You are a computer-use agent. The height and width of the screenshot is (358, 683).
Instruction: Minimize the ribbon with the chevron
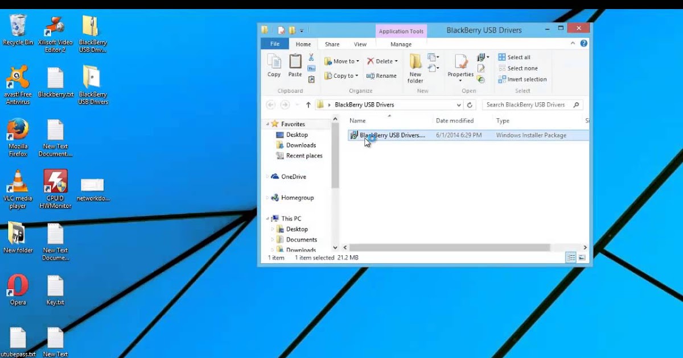click(573, 44)
